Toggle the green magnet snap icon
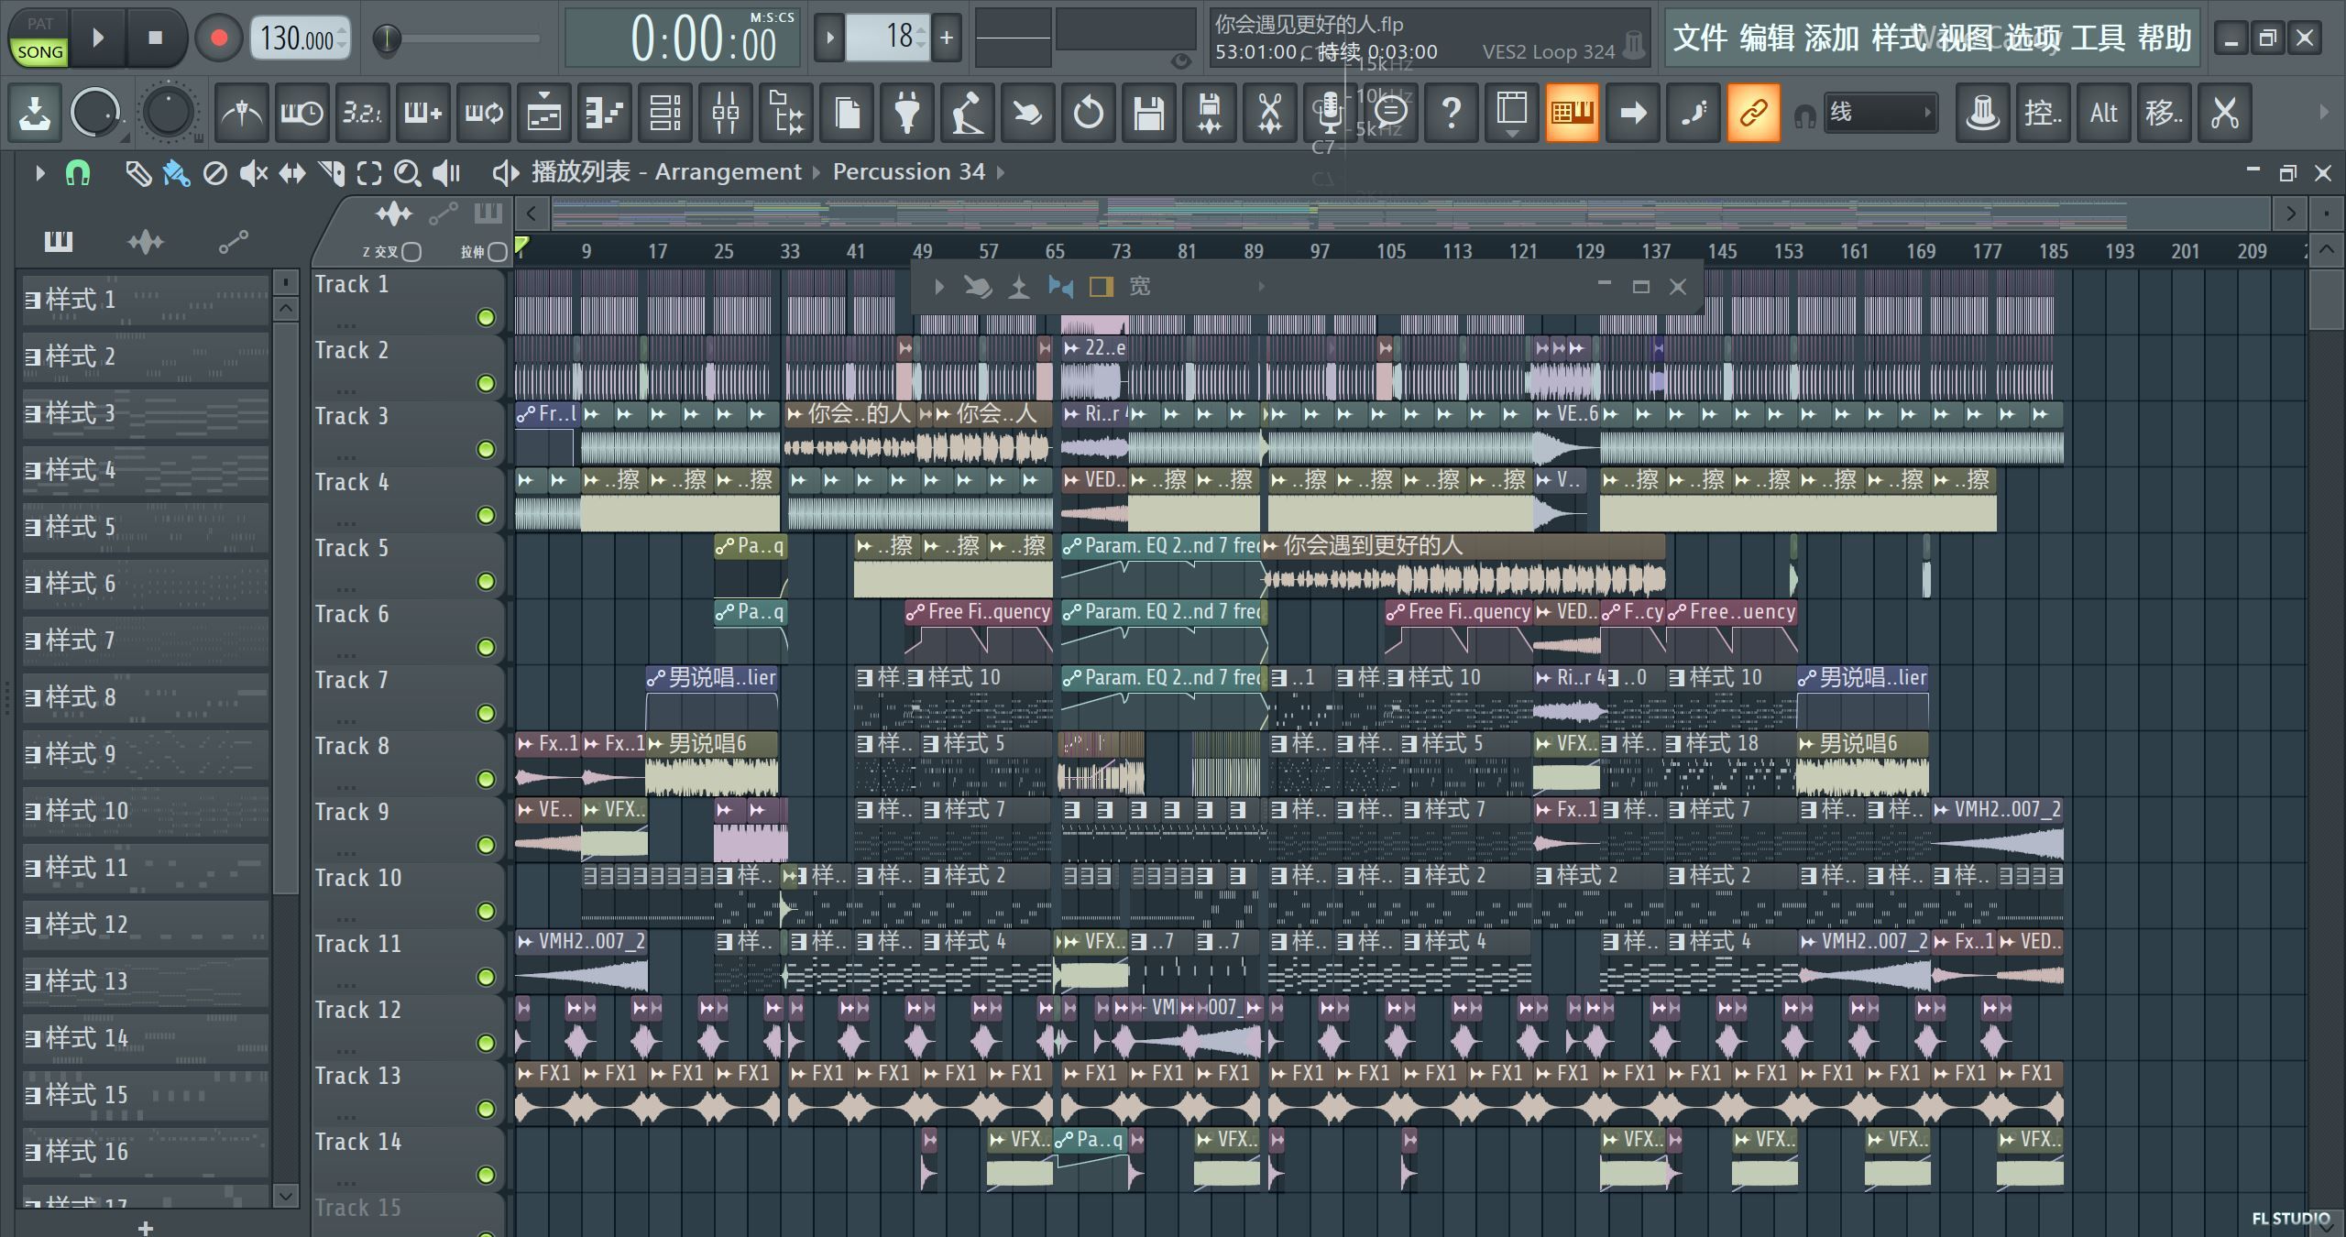This screenshot has height=1237, width=2346. click(x=78, y=172)
